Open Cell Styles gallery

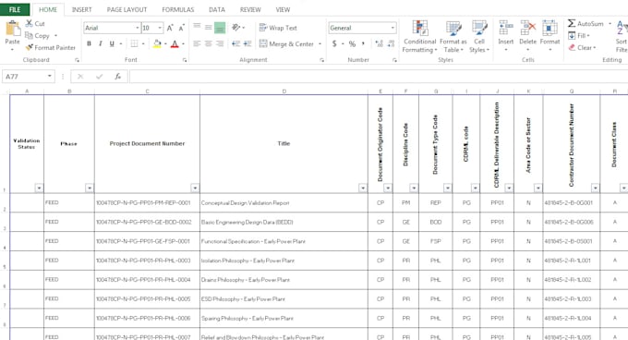(479, 36)
